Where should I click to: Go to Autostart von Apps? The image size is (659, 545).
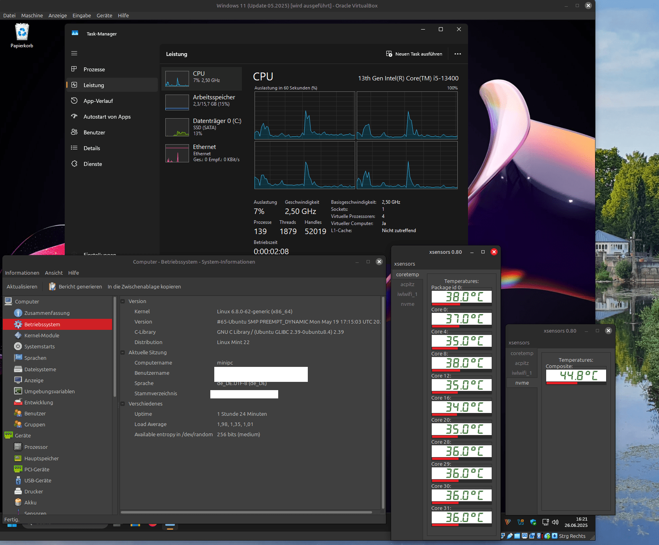[x=112, y=117]
